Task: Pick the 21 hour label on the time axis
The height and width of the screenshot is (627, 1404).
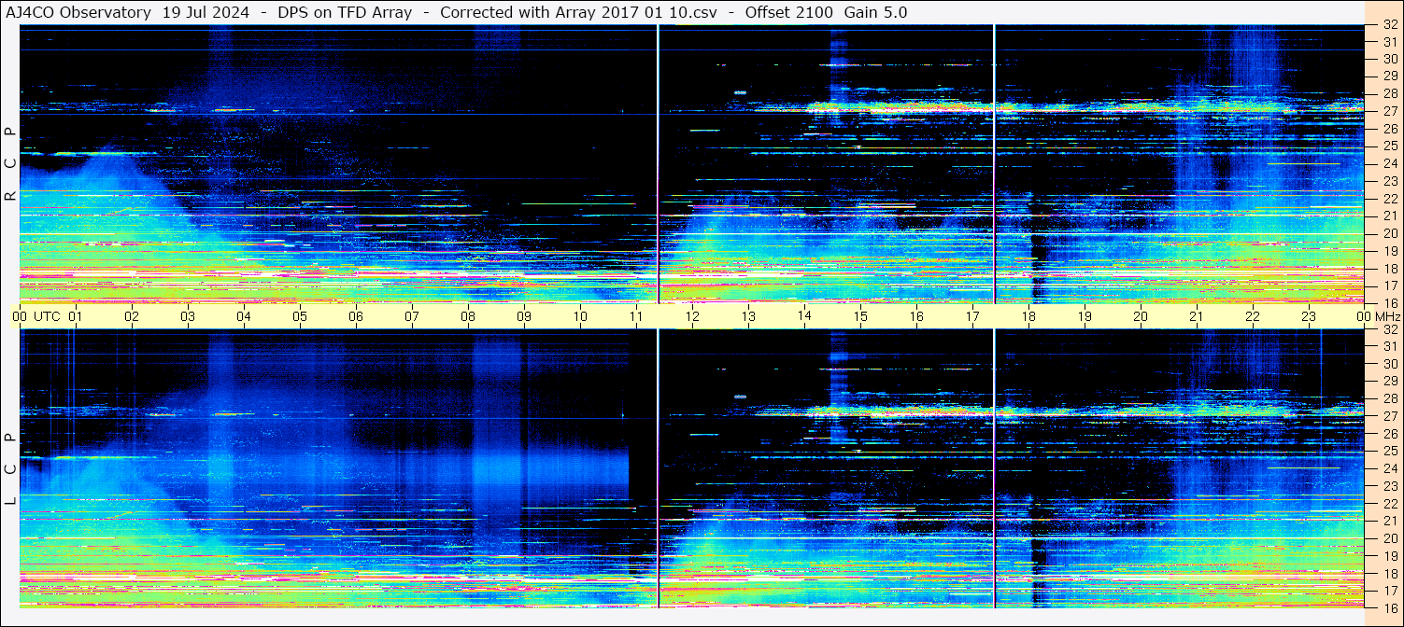Action: pos(1197,316)
